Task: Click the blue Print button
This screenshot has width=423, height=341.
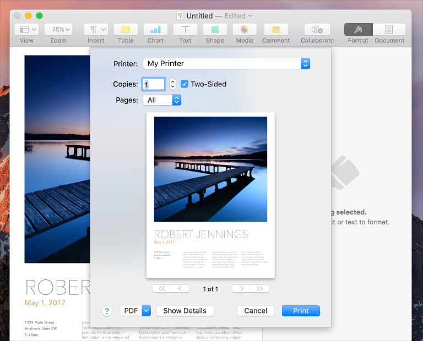Action: (x=301, y=311)
